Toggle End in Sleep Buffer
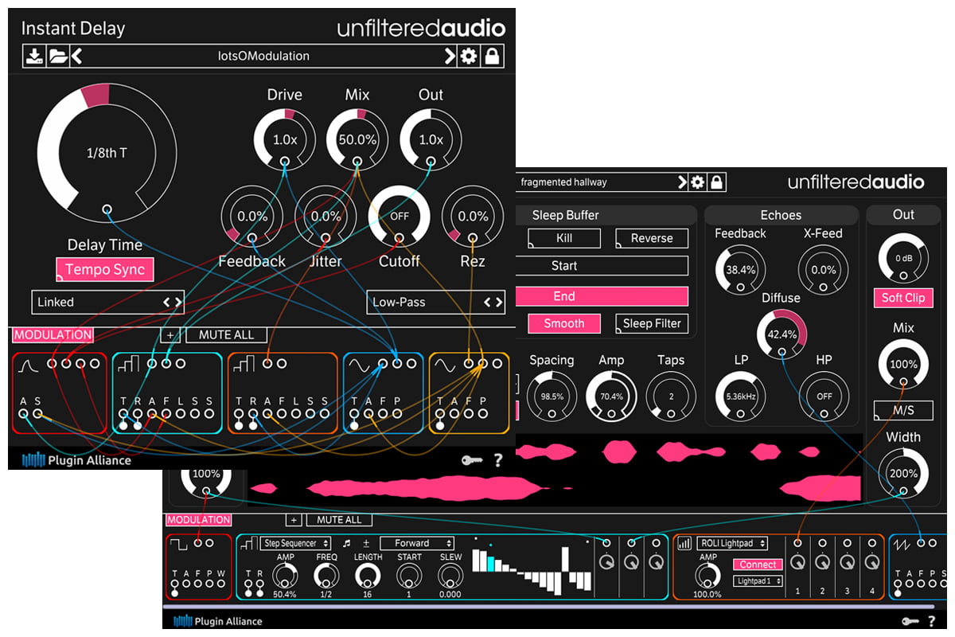This screenshot has height=637, width=955. pyautogui.click(x=602, y=296)
